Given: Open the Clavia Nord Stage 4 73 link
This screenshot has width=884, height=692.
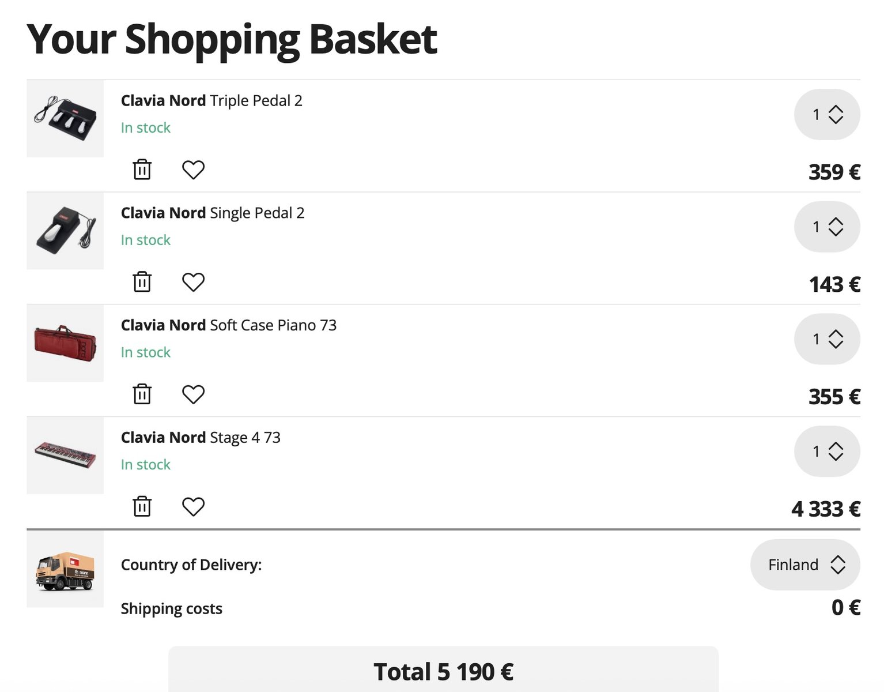Looking at the screenshot, I should coord(201,437).
